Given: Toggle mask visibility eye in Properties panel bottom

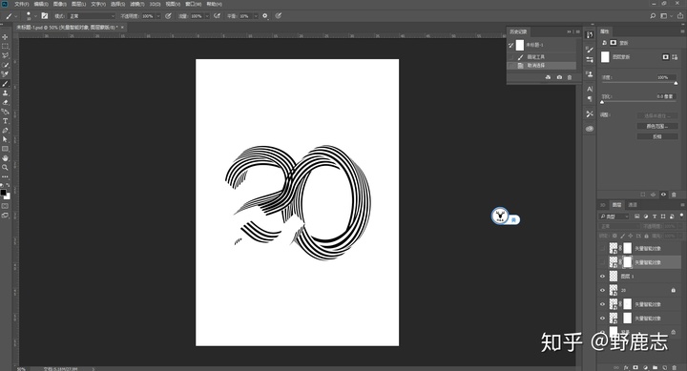Looking at the screenshot, I should point(663,195).
